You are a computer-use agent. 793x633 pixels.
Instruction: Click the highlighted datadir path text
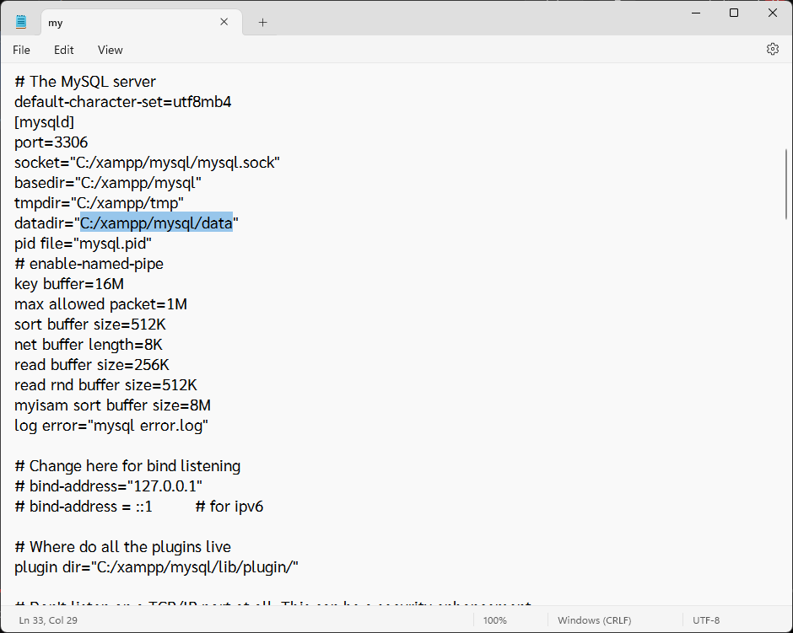pyautogui.click(x=156, y=223)
